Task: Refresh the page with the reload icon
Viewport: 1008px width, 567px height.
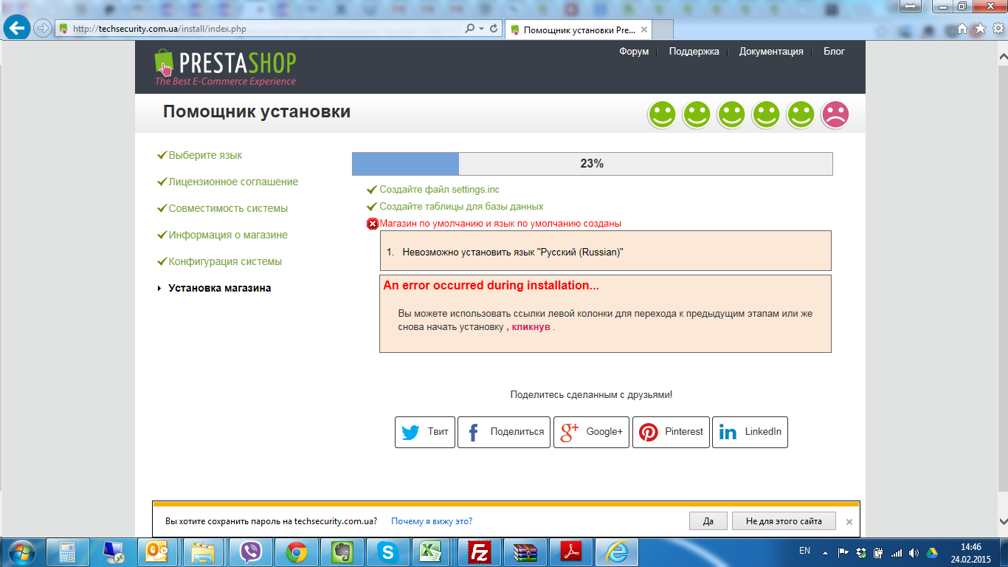Action: tap(494, 28)
